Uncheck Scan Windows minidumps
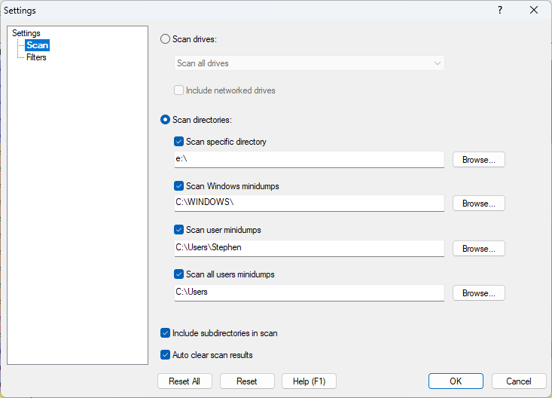This screenshot has width=552, height=398. tap(178, 185)
